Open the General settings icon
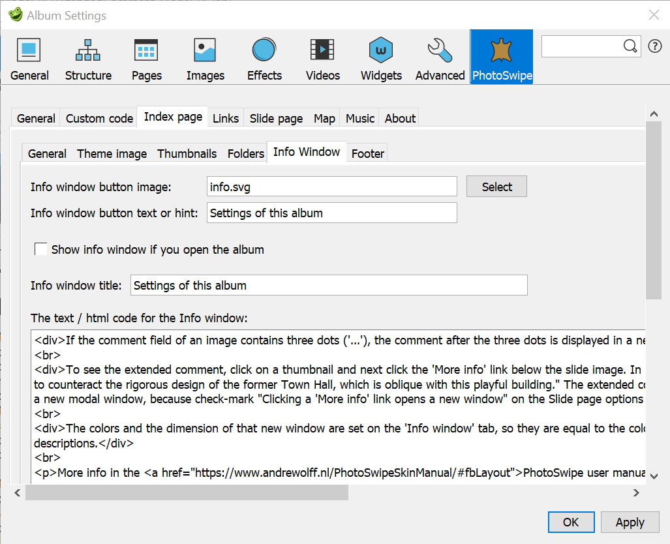This screenshot has height=544, width=670. [x=29, y=59]
